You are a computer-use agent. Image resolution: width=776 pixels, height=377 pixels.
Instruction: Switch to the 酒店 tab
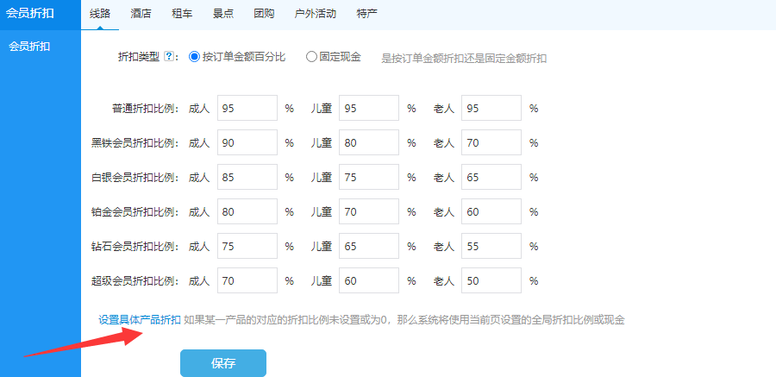pyautogui.click(x=143, y=14)
